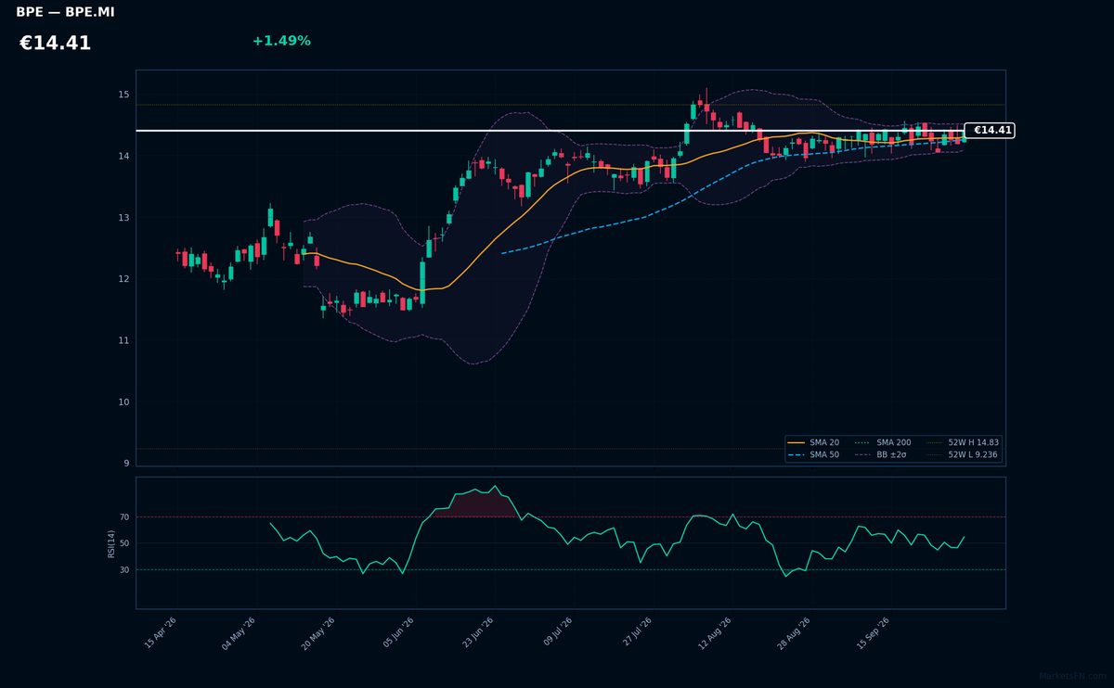Click the RSI(14) axis title
This screenshot has width=1114, height=688.
coord(111,543)
